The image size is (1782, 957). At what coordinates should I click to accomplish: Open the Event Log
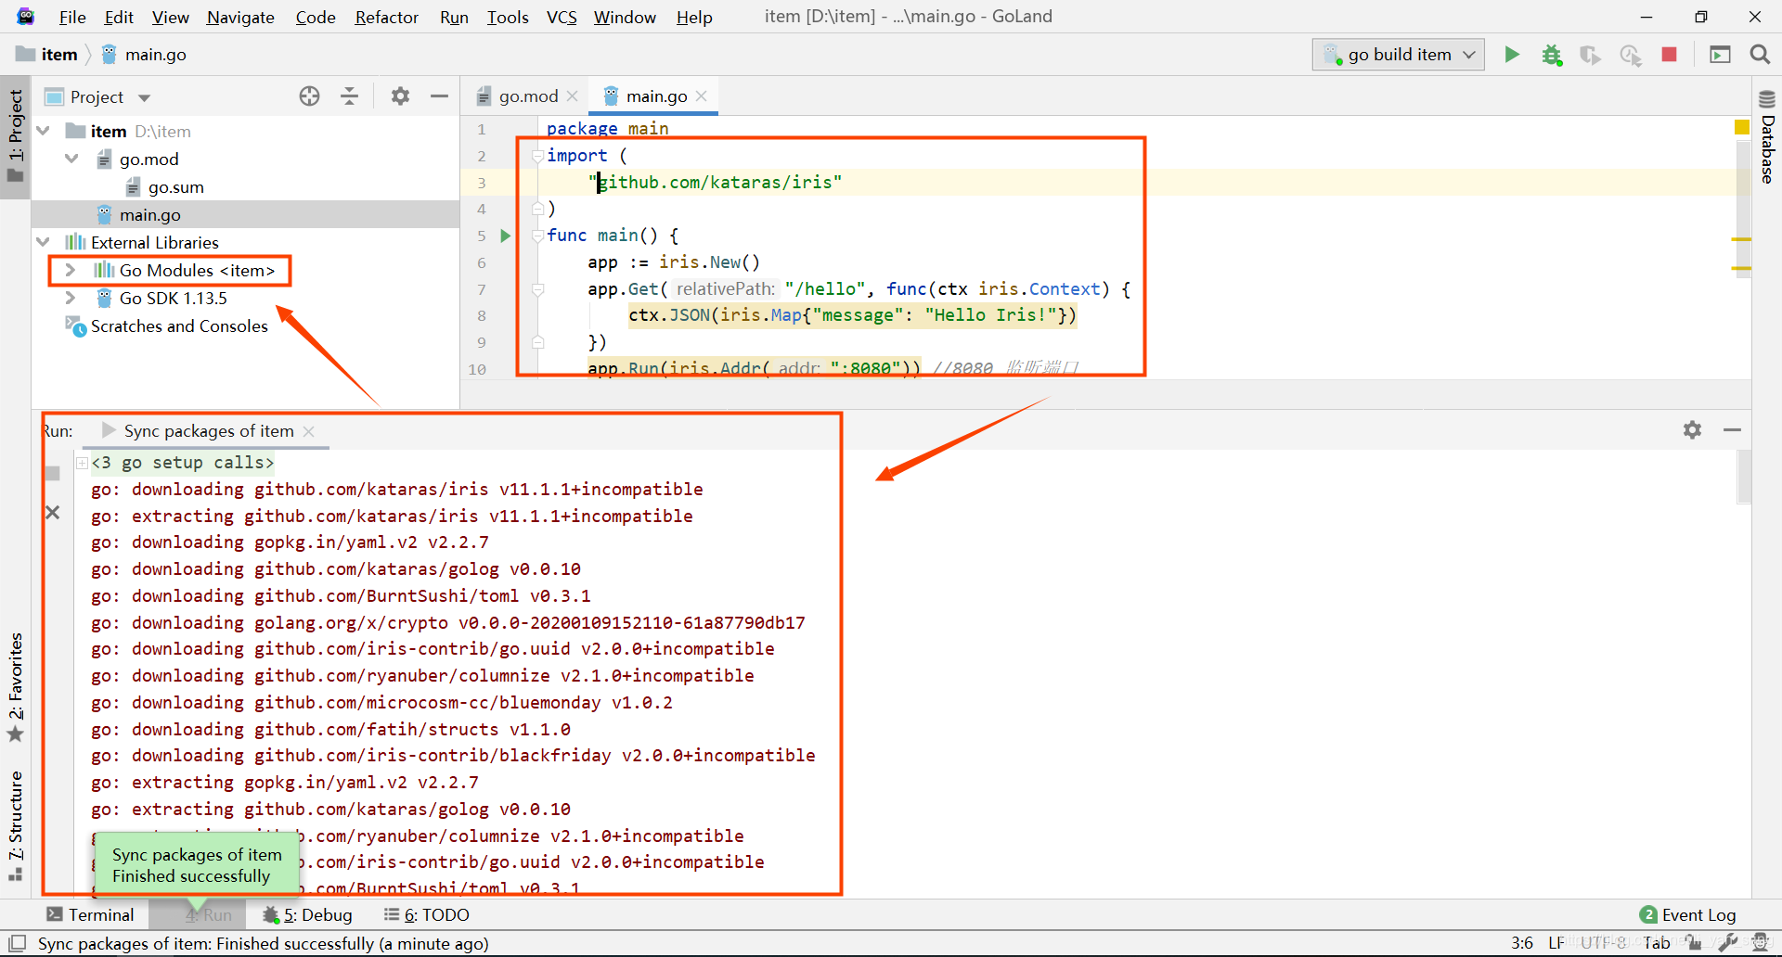tap(1688, 915)
